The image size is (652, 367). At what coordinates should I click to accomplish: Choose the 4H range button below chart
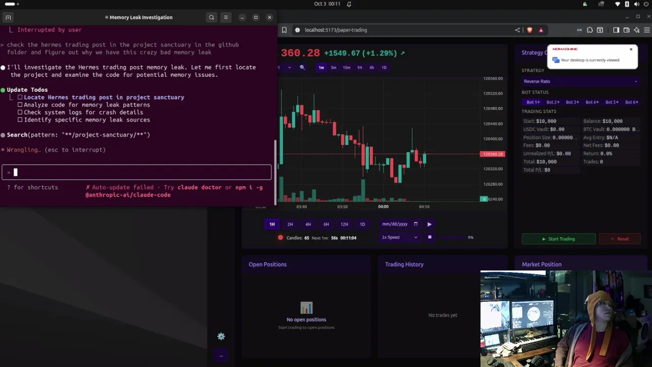pos(308,224)
